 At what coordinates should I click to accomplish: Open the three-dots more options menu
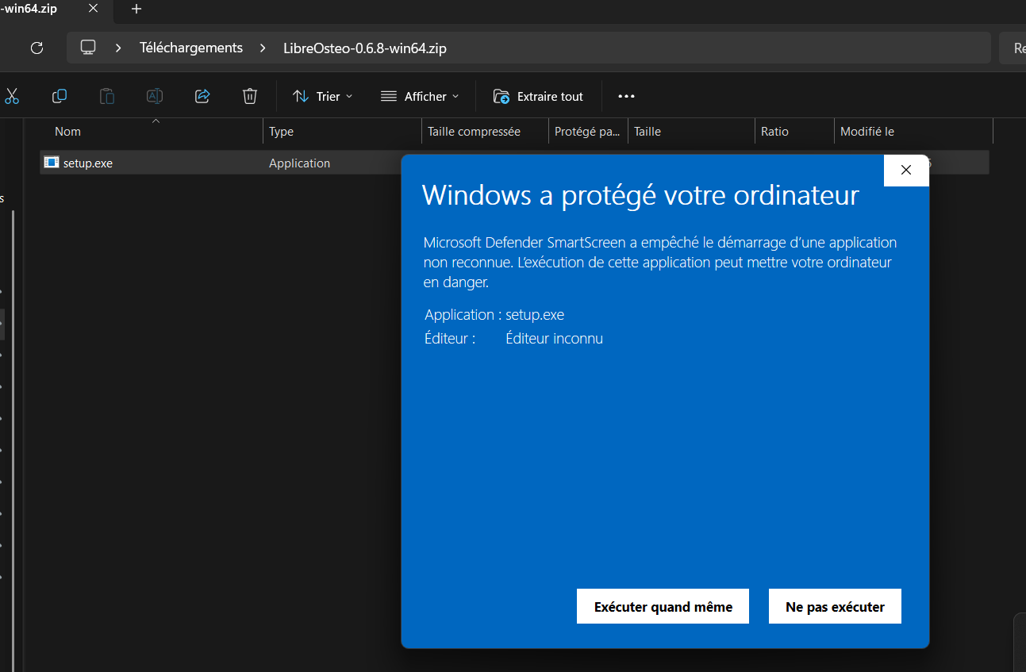coord(626,96)
